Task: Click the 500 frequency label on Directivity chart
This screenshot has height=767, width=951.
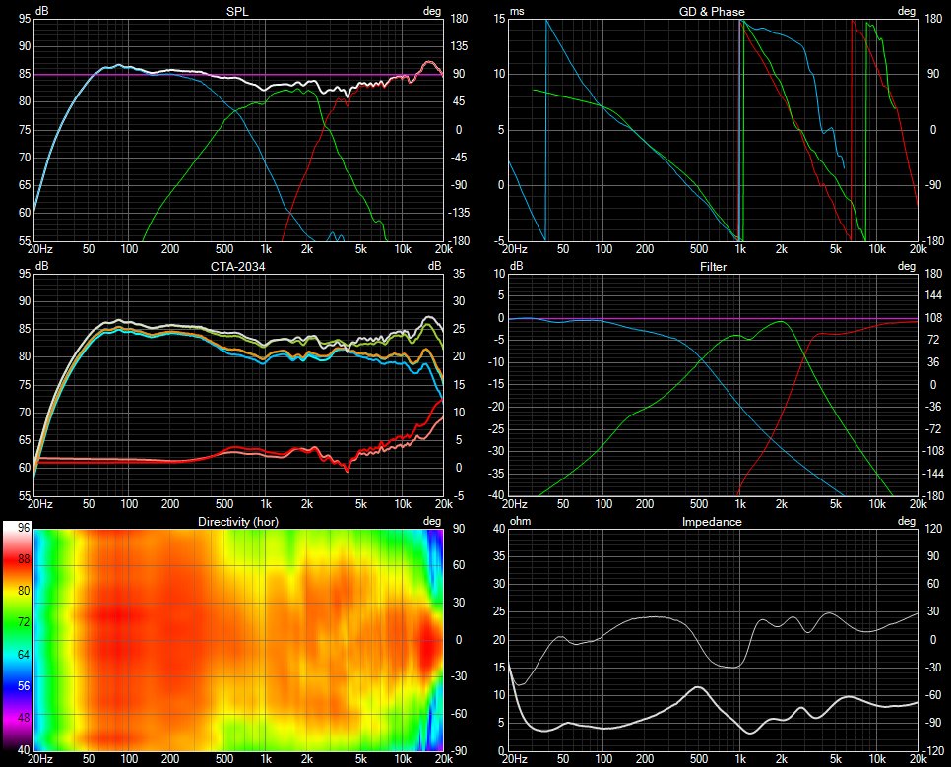Action: (x=224, y=758)
